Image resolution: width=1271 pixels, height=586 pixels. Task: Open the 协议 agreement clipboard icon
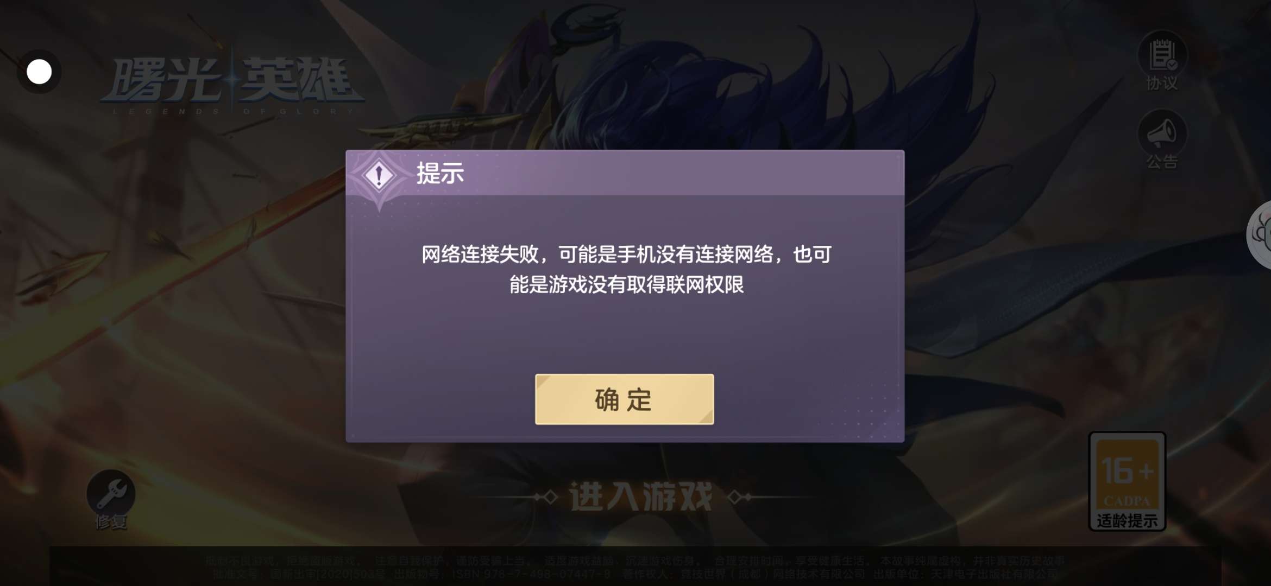(1162, 54)
